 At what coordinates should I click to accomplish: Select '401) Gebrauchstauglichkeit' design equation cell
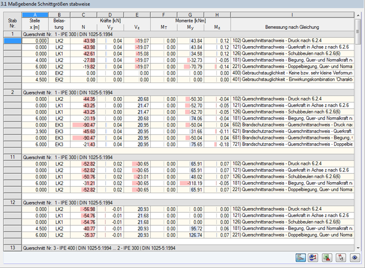pos(292,80)
